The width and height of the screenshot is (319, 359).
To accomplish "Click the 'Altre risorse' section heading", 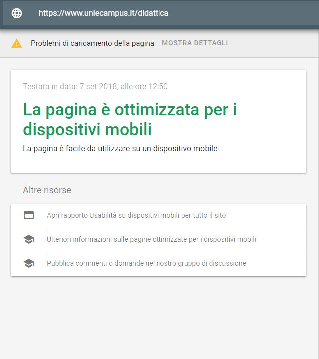I will click(47, 190).
